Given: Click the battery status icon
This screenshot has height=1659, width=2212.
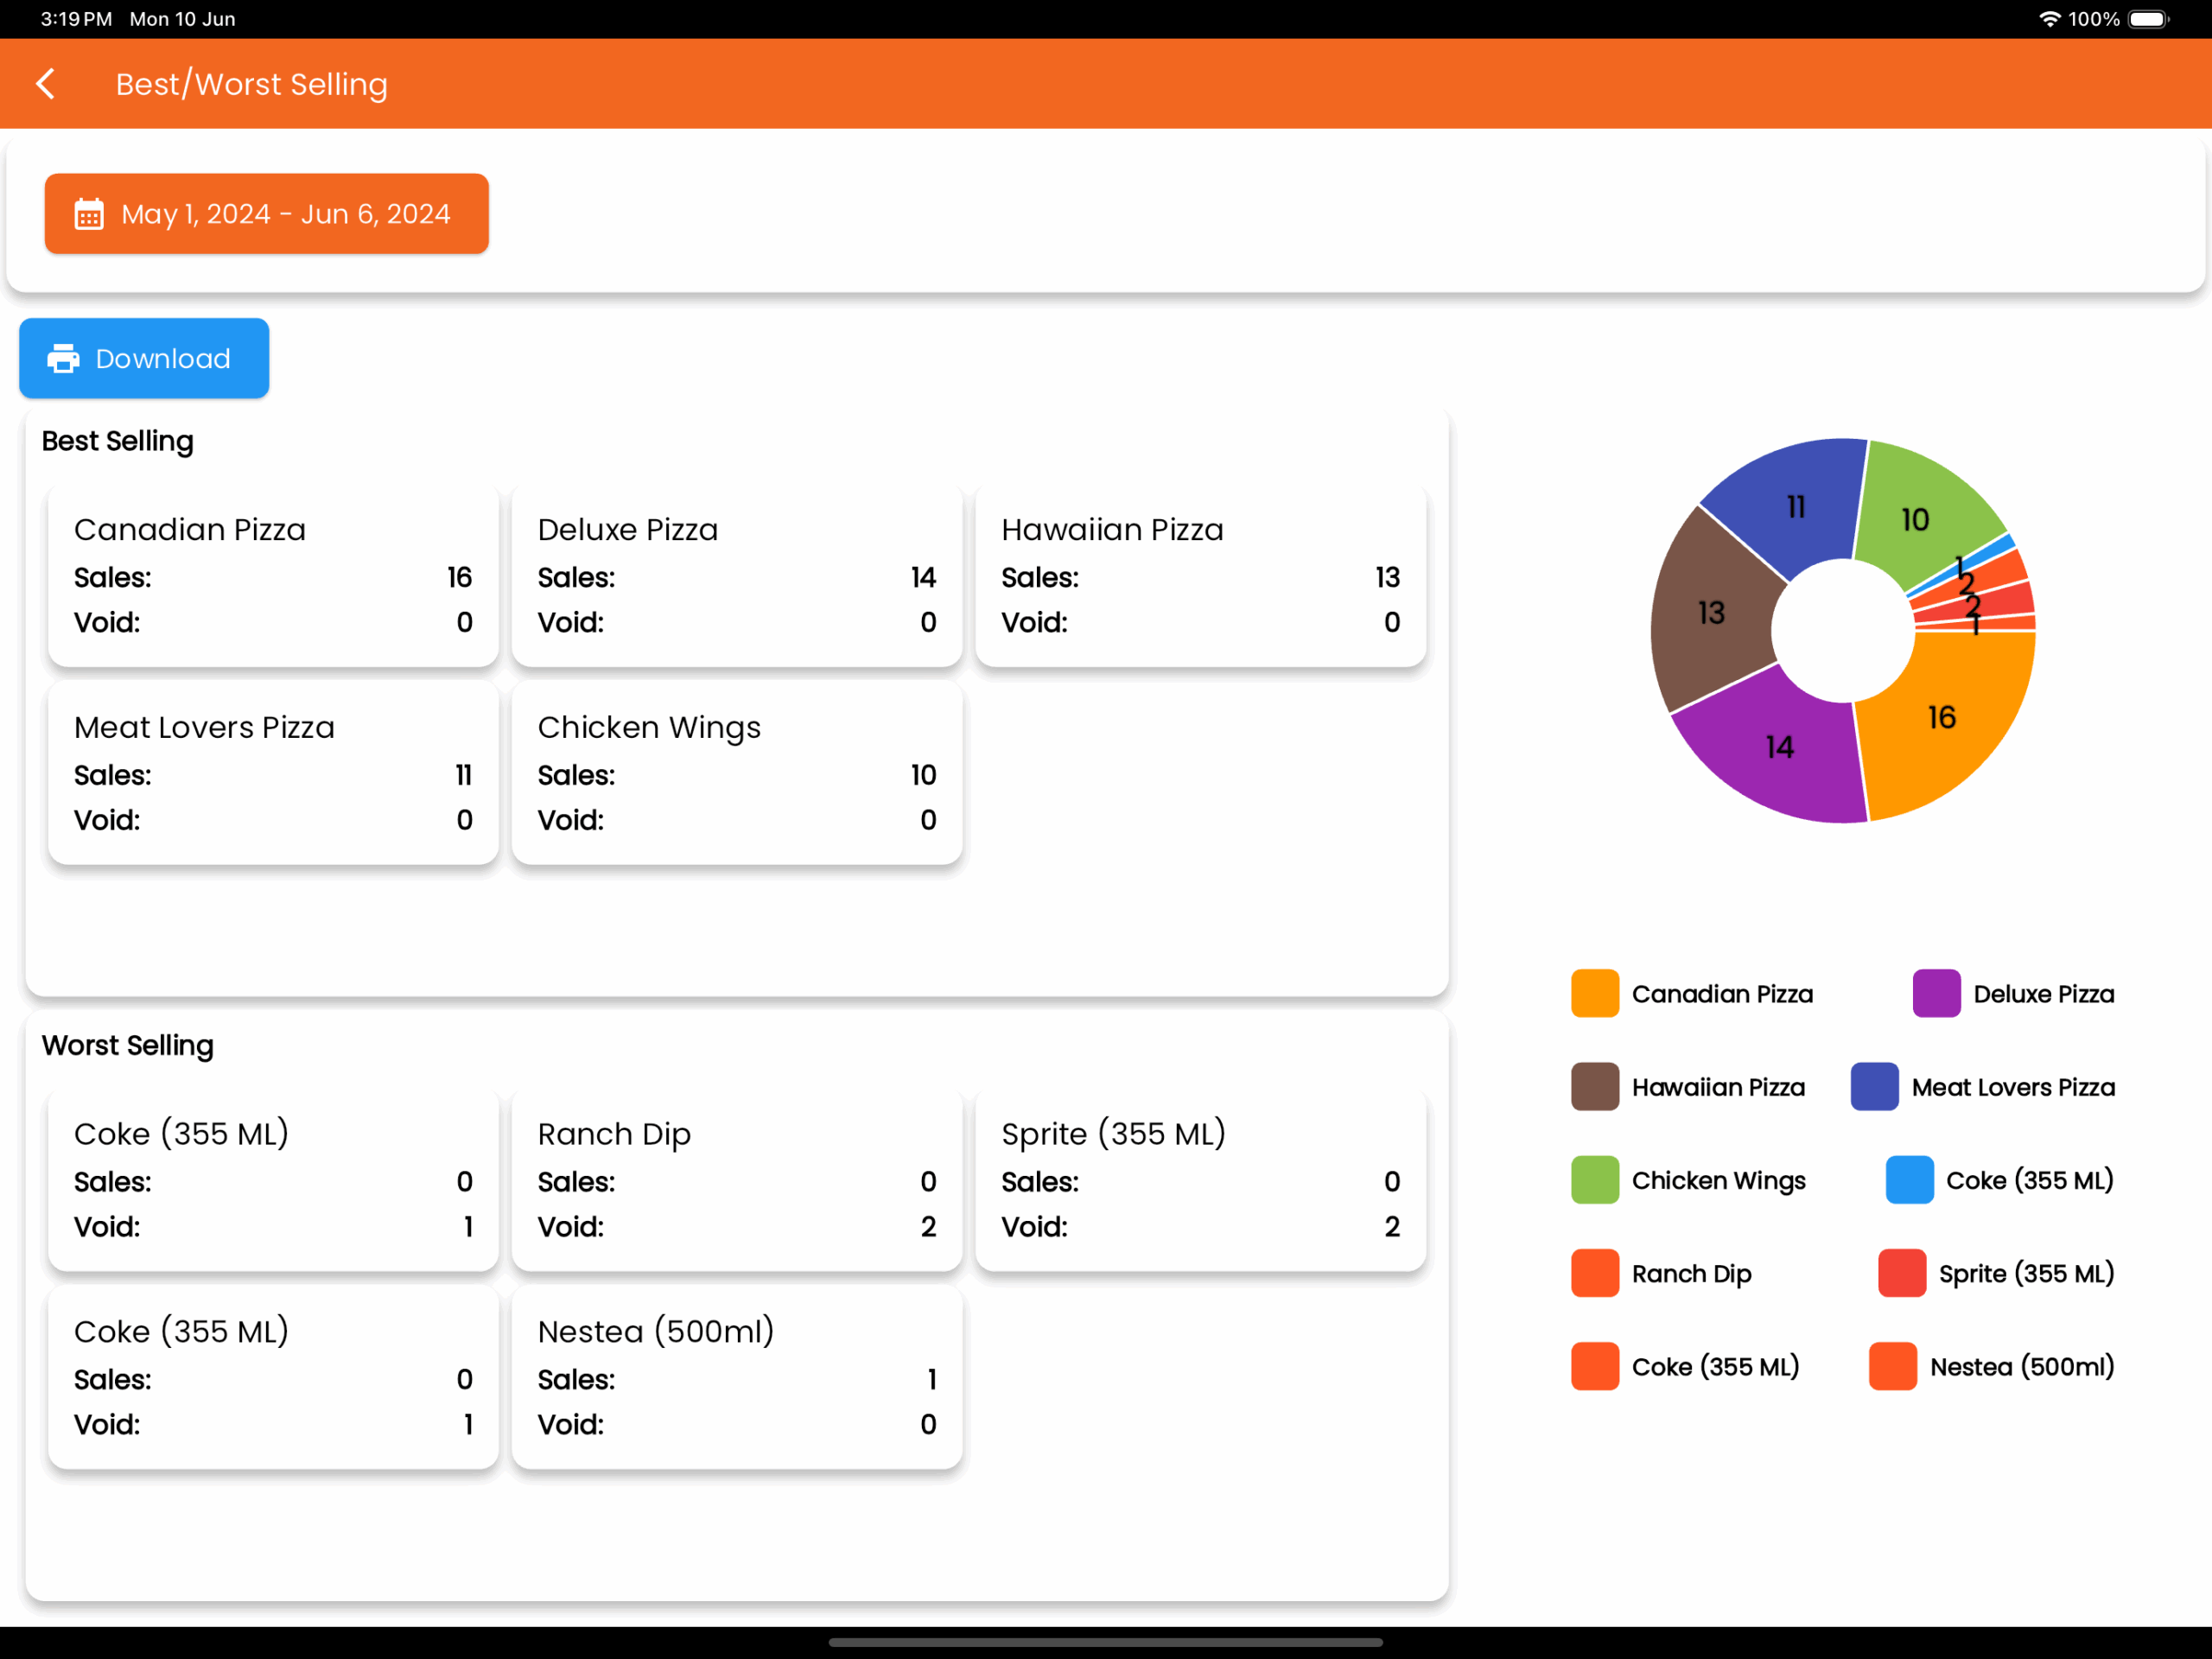Looking at the screenshot, I should click(x=2146, y=19).
